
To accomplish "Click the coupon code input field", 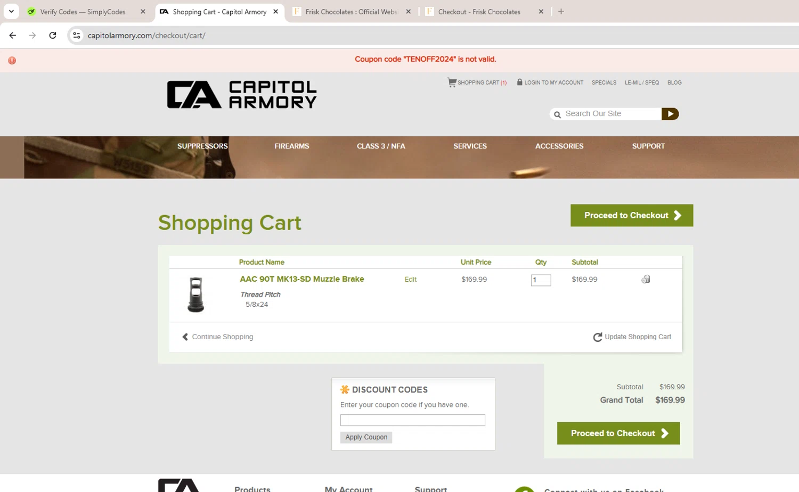I will (x=413, y=420).
